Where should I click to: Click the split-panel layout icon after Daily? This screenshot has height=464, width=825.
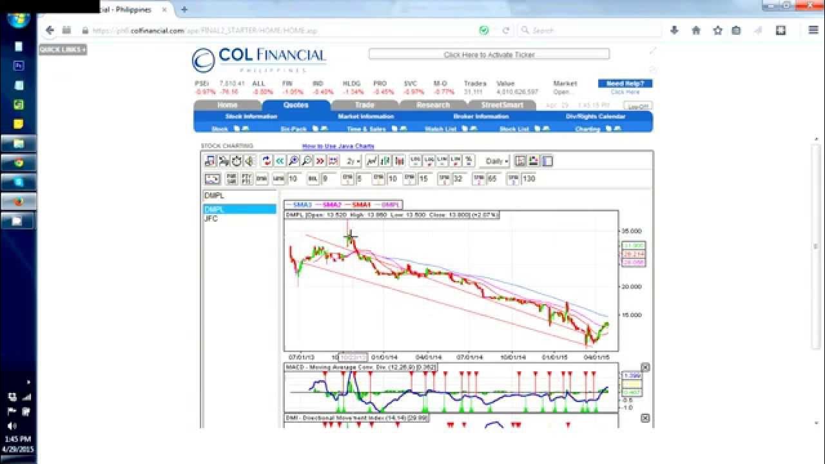(x=547, y=161)
